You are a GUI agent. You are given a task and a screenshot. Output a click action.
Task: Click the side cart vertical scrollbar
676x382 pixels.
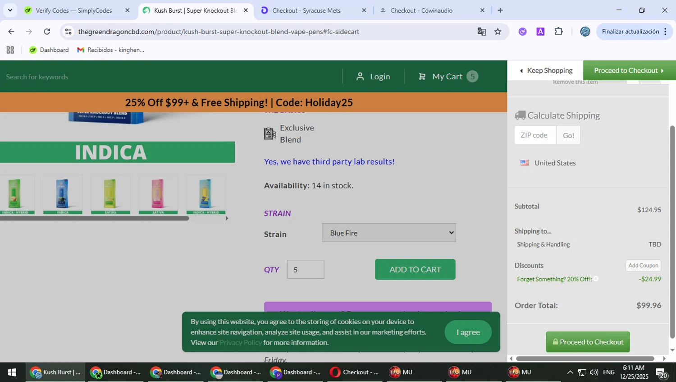(x=672, y=232)
